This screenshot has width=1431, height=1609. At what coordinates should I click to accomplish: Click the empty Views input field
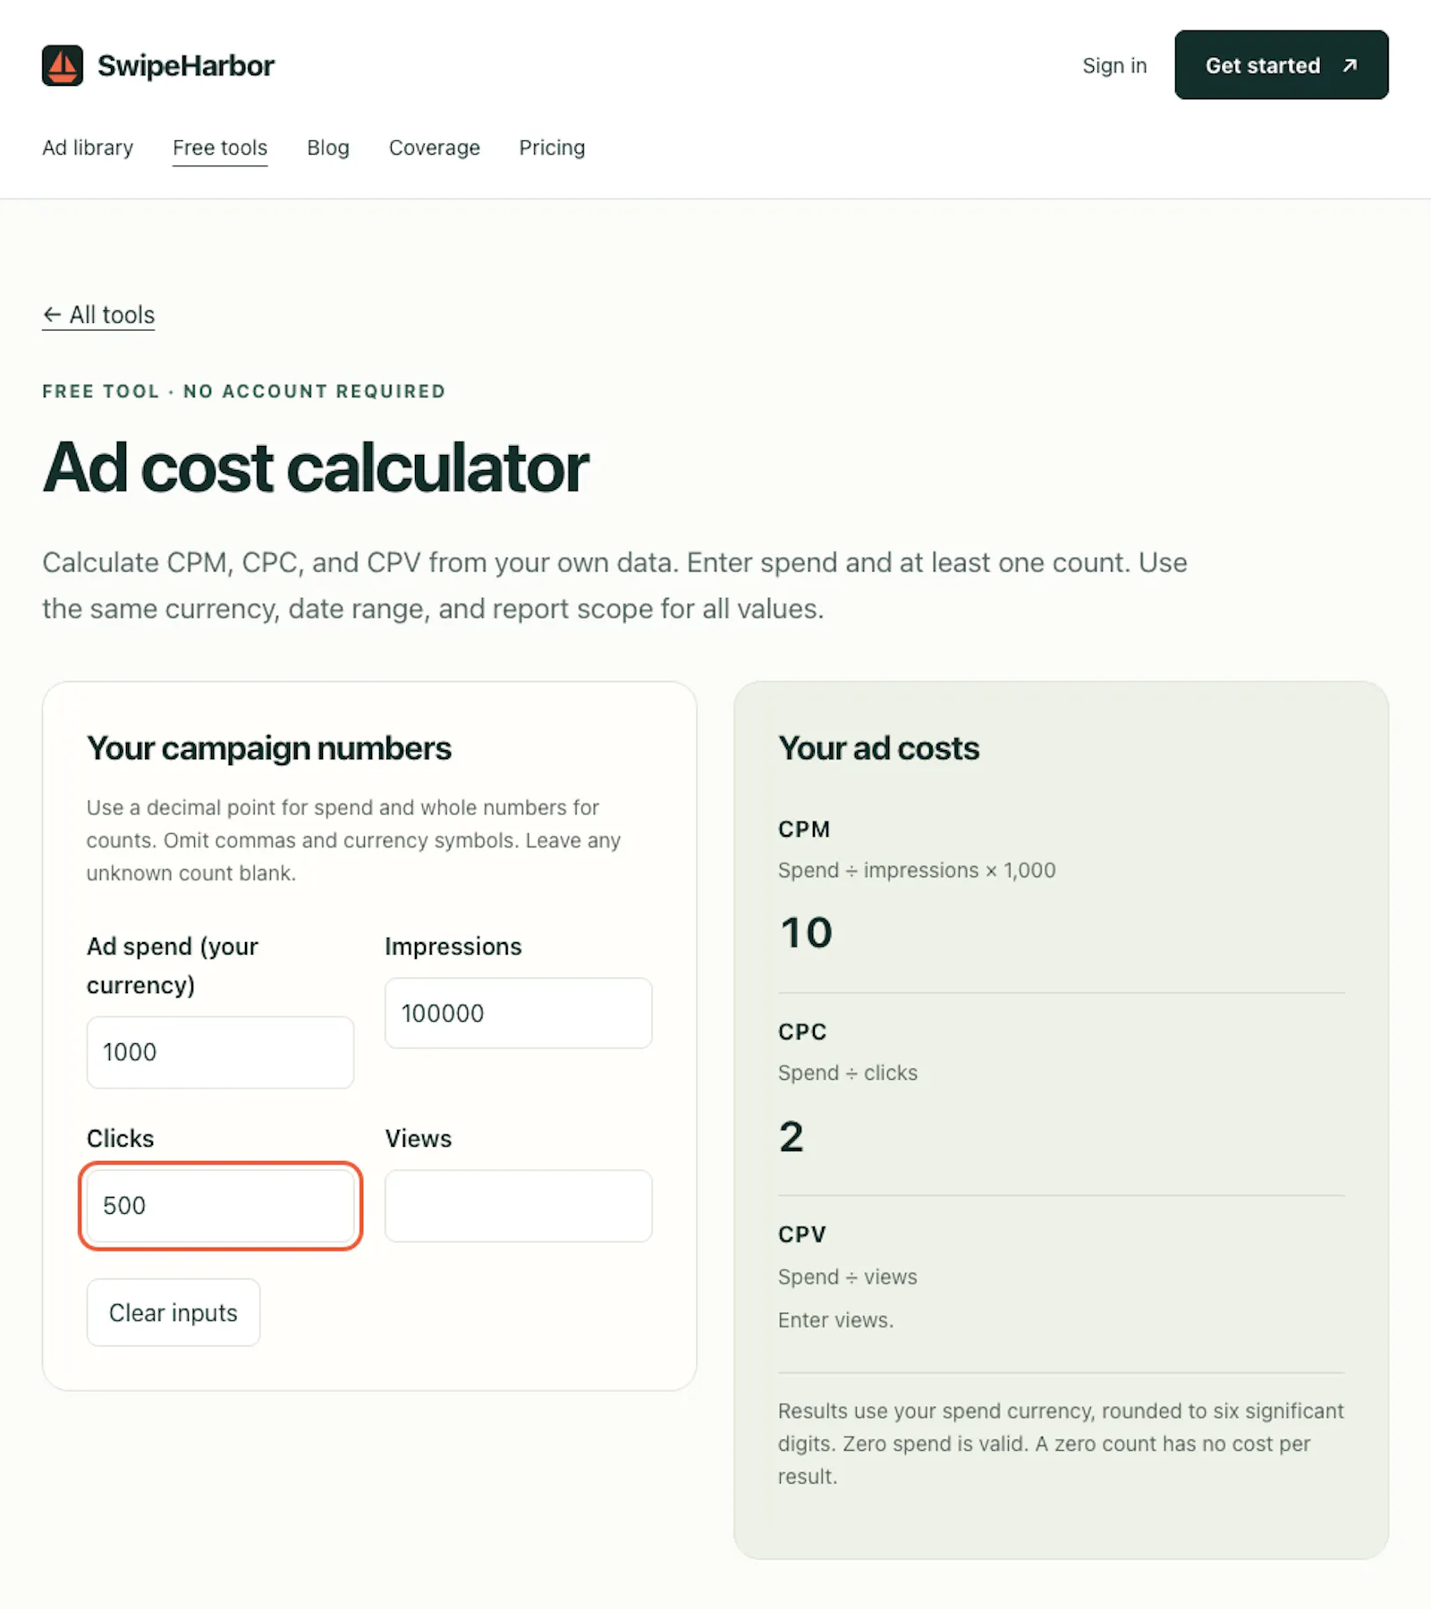coord(519,1206)
